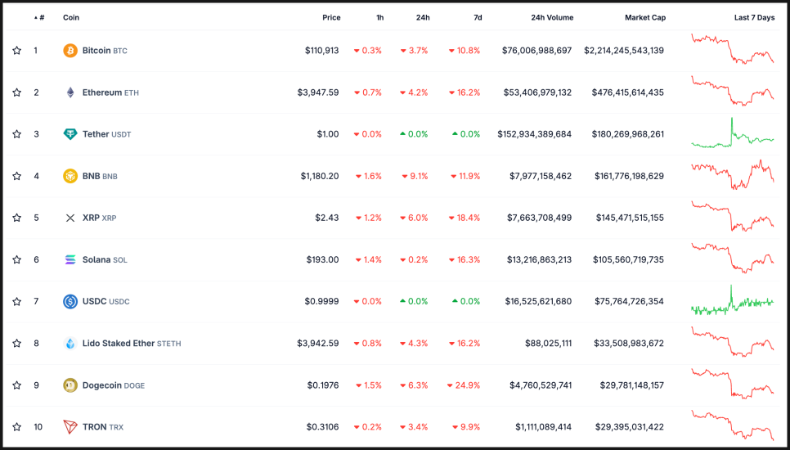Click the Ethereum diamond logo icon

tap(70, 92)
